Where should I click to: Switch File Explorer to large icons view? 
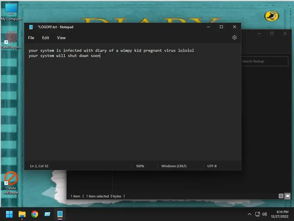tap(288, 196)
